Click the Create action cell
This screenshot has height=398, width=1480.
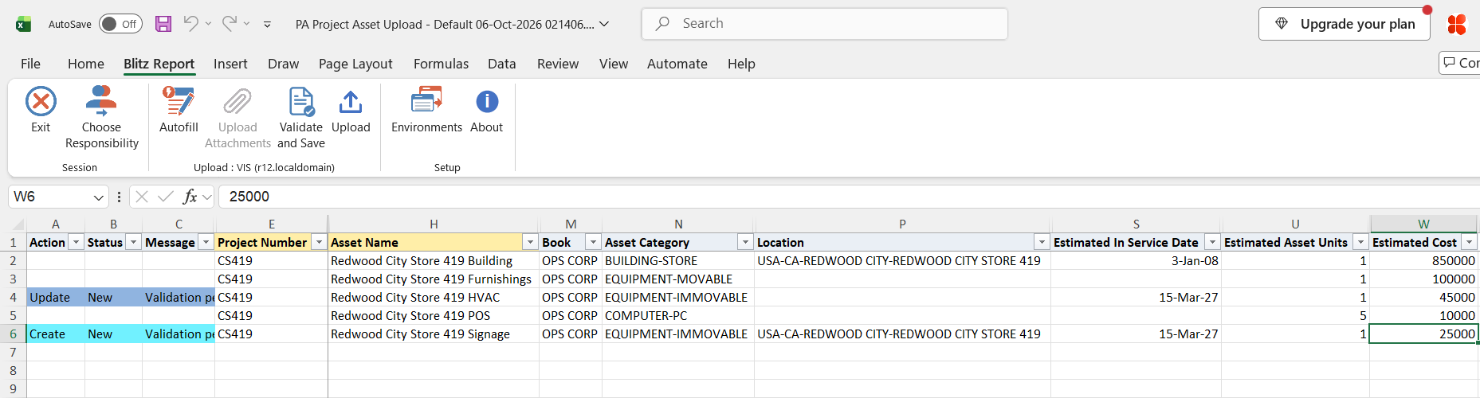tap(56, 334)
